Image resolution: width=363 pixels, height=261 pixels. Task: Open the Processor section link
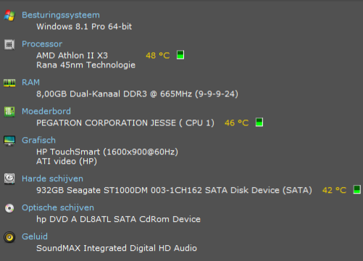tap(42, 44)
